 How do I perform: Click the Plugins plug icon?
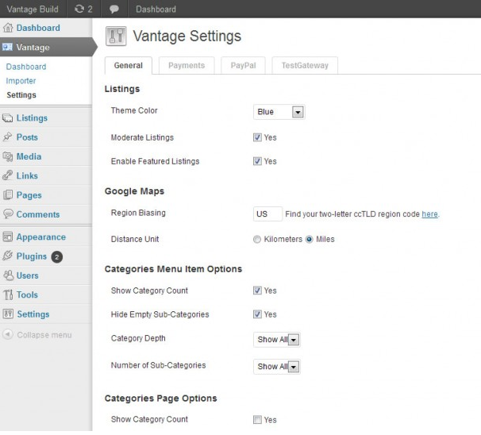tap(8, 256)
